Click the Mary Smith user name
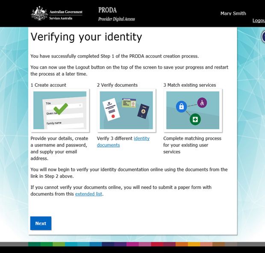Screen dimensions: 265x253 coord(233,13)
